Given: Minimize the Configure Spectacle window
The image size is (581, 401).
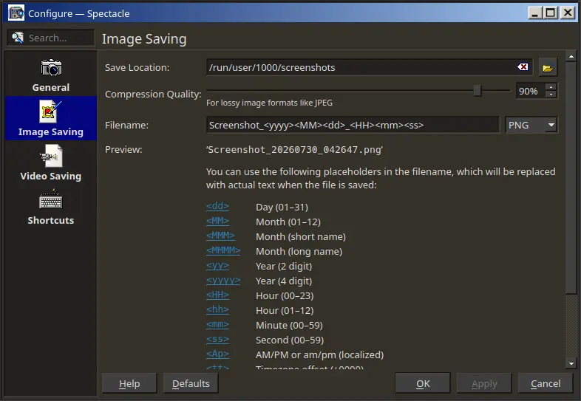Looking at the screenshot, I should pyautogui.click(x=534, y=13).
